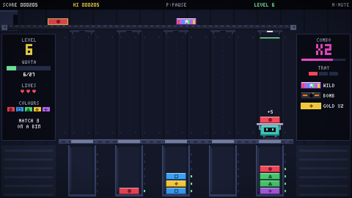Click the pink combo timer bar
This screenshot has width=352, height=198.
pyautogui.click(x=323, y=60)
